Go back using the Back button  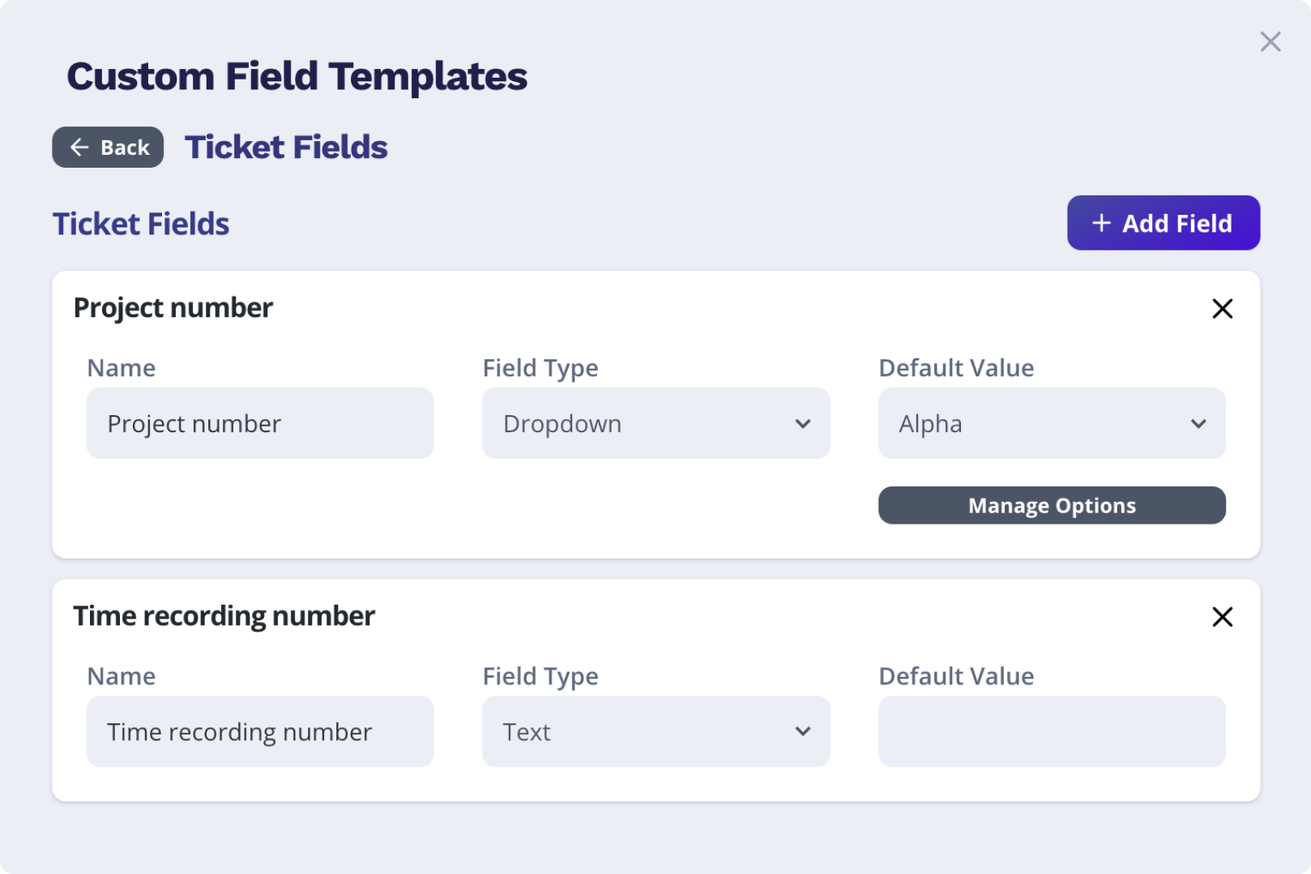pos(108,147)
